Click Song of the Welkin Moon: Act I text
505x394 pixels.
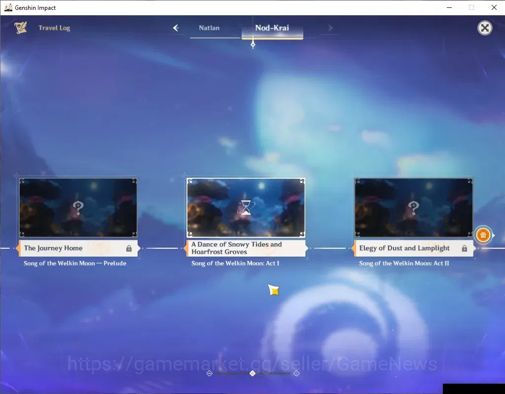click(x=235, y=263)
